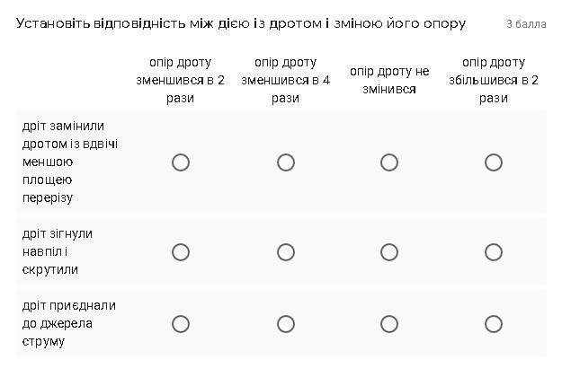
Task: Choose 'зменшився в 4 рази' for 'дріт зігнули' row
Action: [x=285, y=252]
